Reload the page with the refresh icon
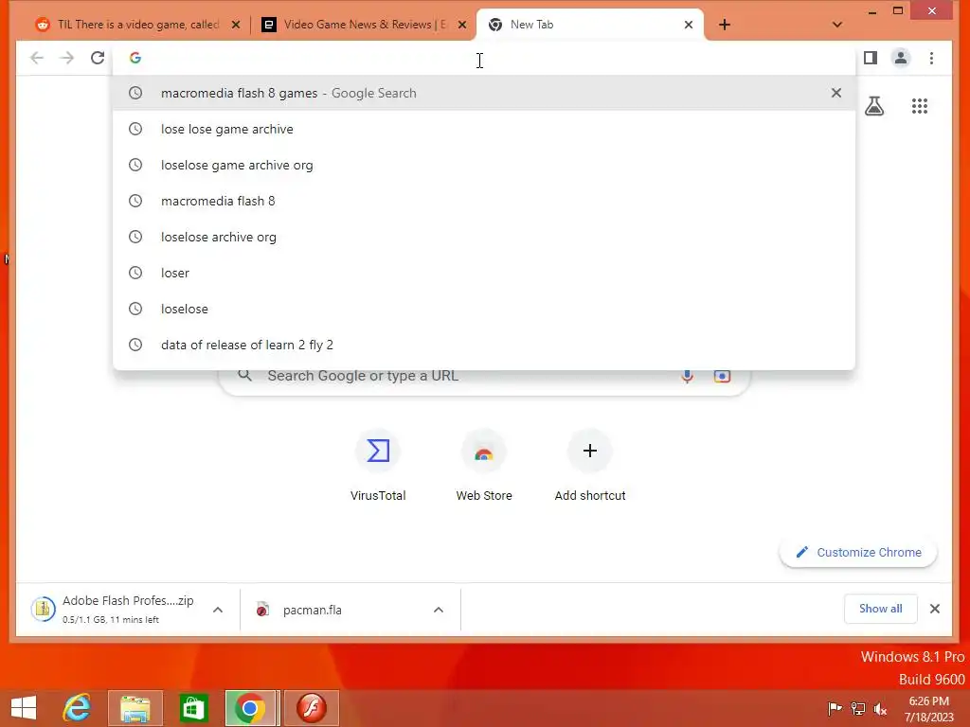 click(98, 58)
